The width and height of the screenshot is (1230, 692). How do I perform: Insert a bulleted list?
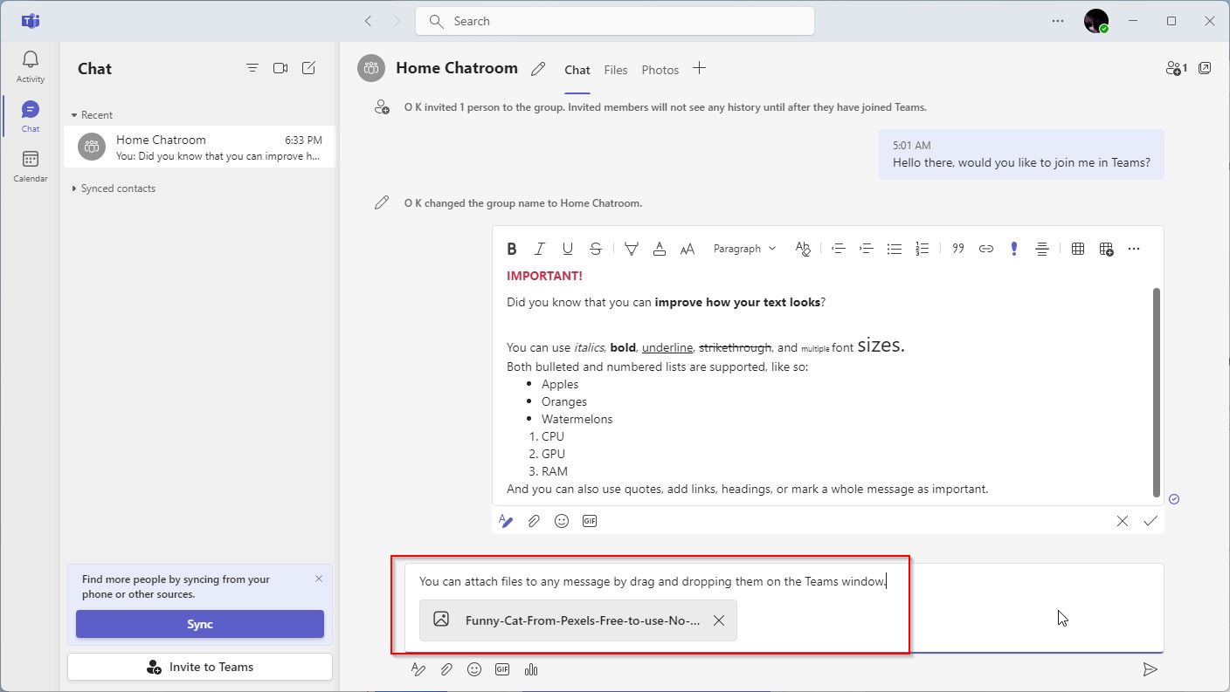point(895,249)
